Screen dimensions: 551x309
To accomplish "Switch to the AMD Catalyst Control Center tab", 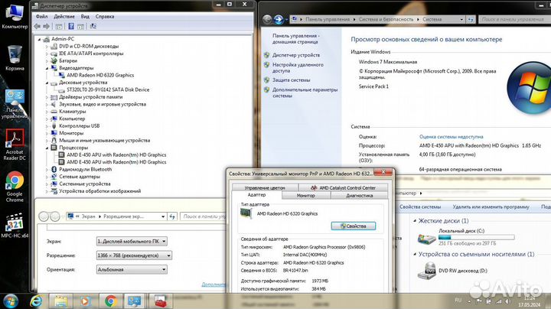I will point(343,187).
